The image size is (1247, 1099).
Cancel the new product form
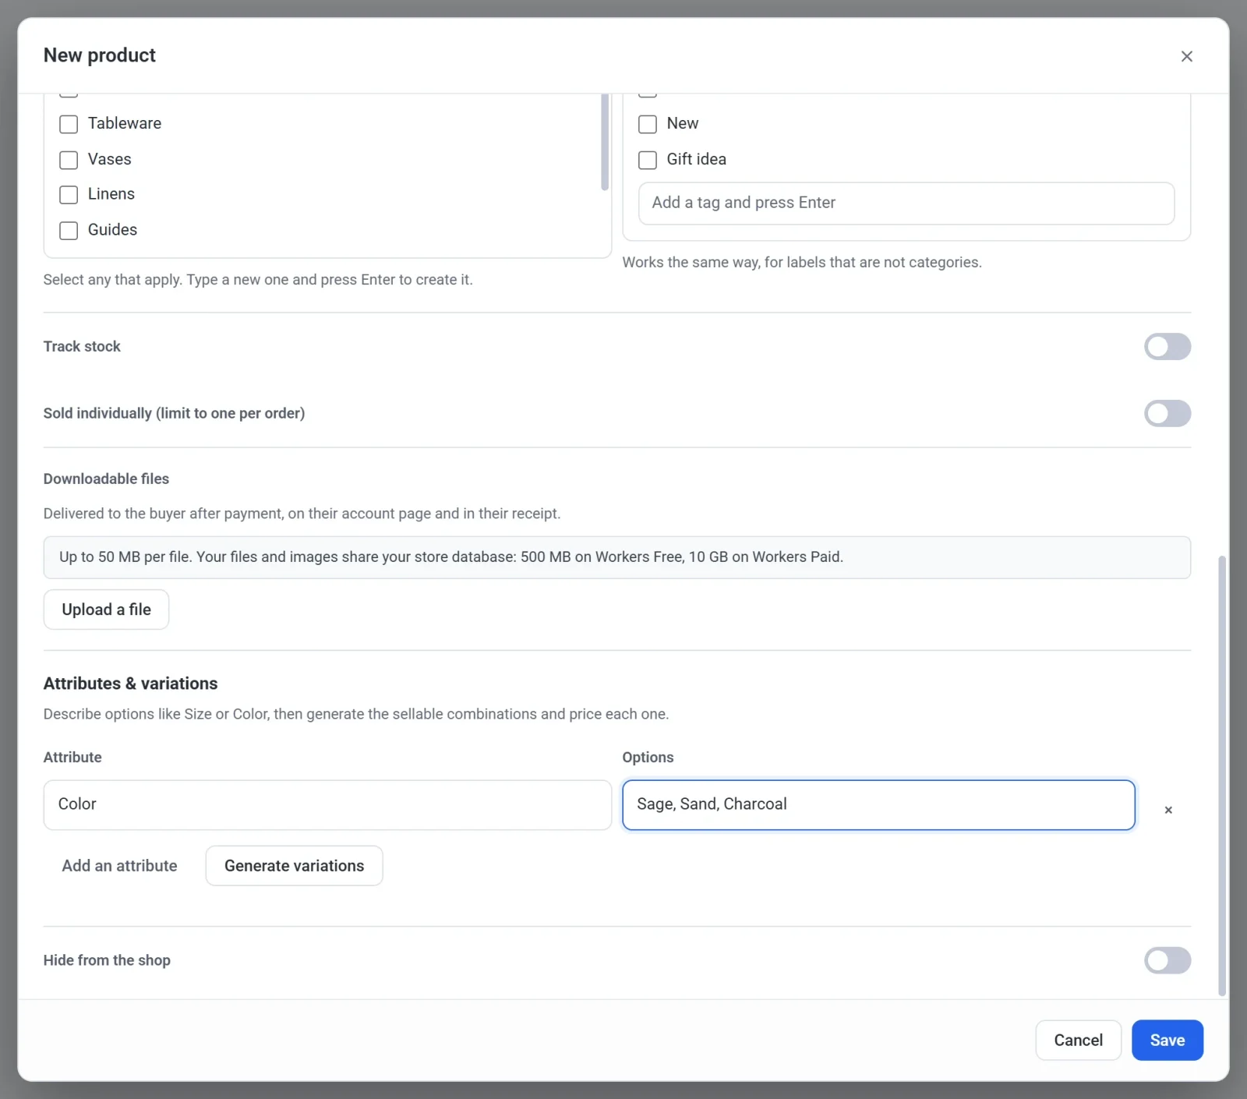tap(1078, 1041)
